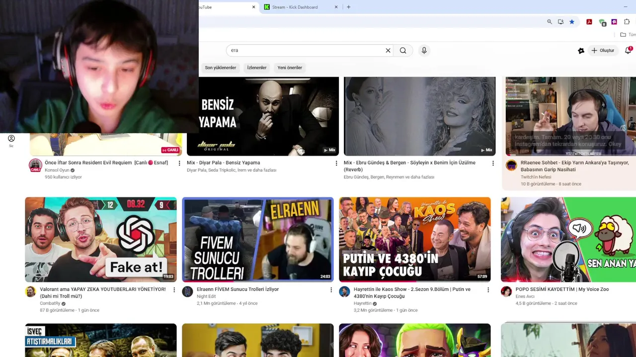Go to Night Edit channel name
This screenshot has height=357, width=636.
206,297
